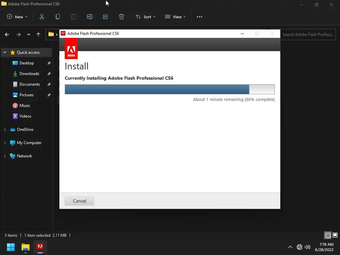Open Desktop from Quick access

[27, 63]
